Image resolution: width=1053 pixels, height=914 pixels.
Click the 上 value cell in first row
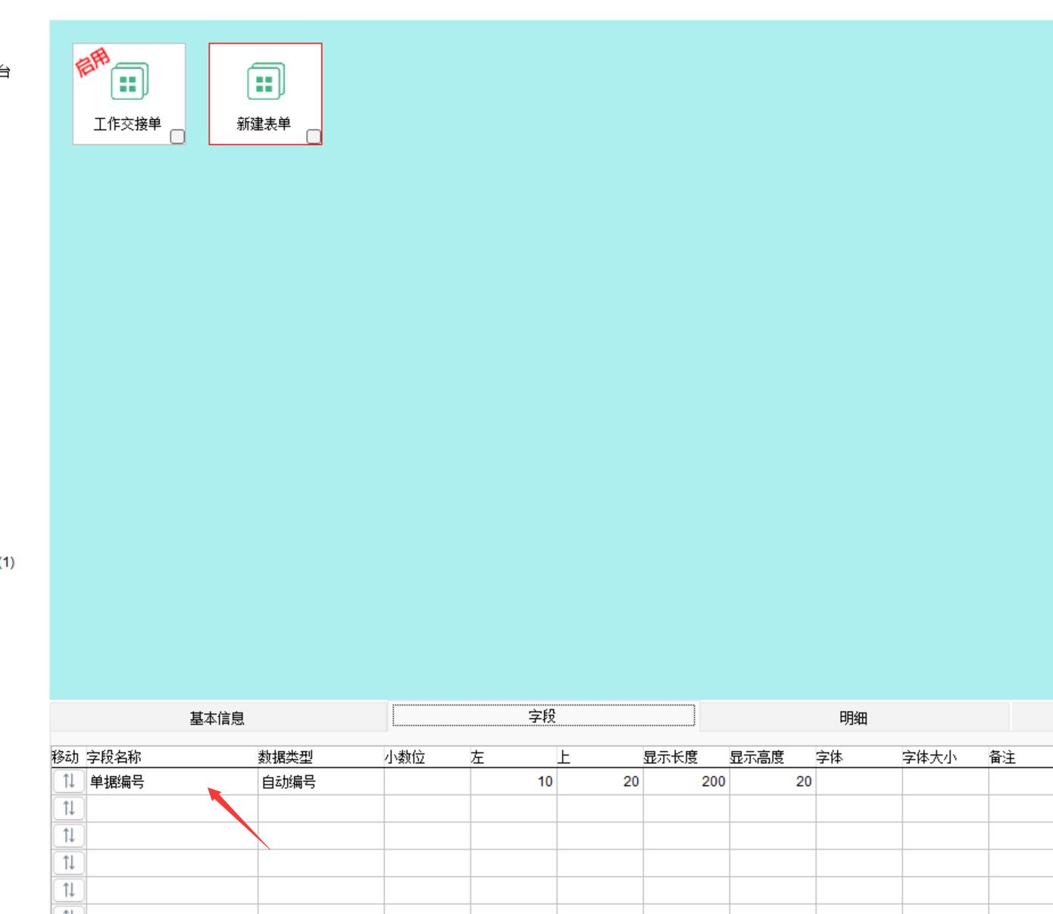coord(599,782)
